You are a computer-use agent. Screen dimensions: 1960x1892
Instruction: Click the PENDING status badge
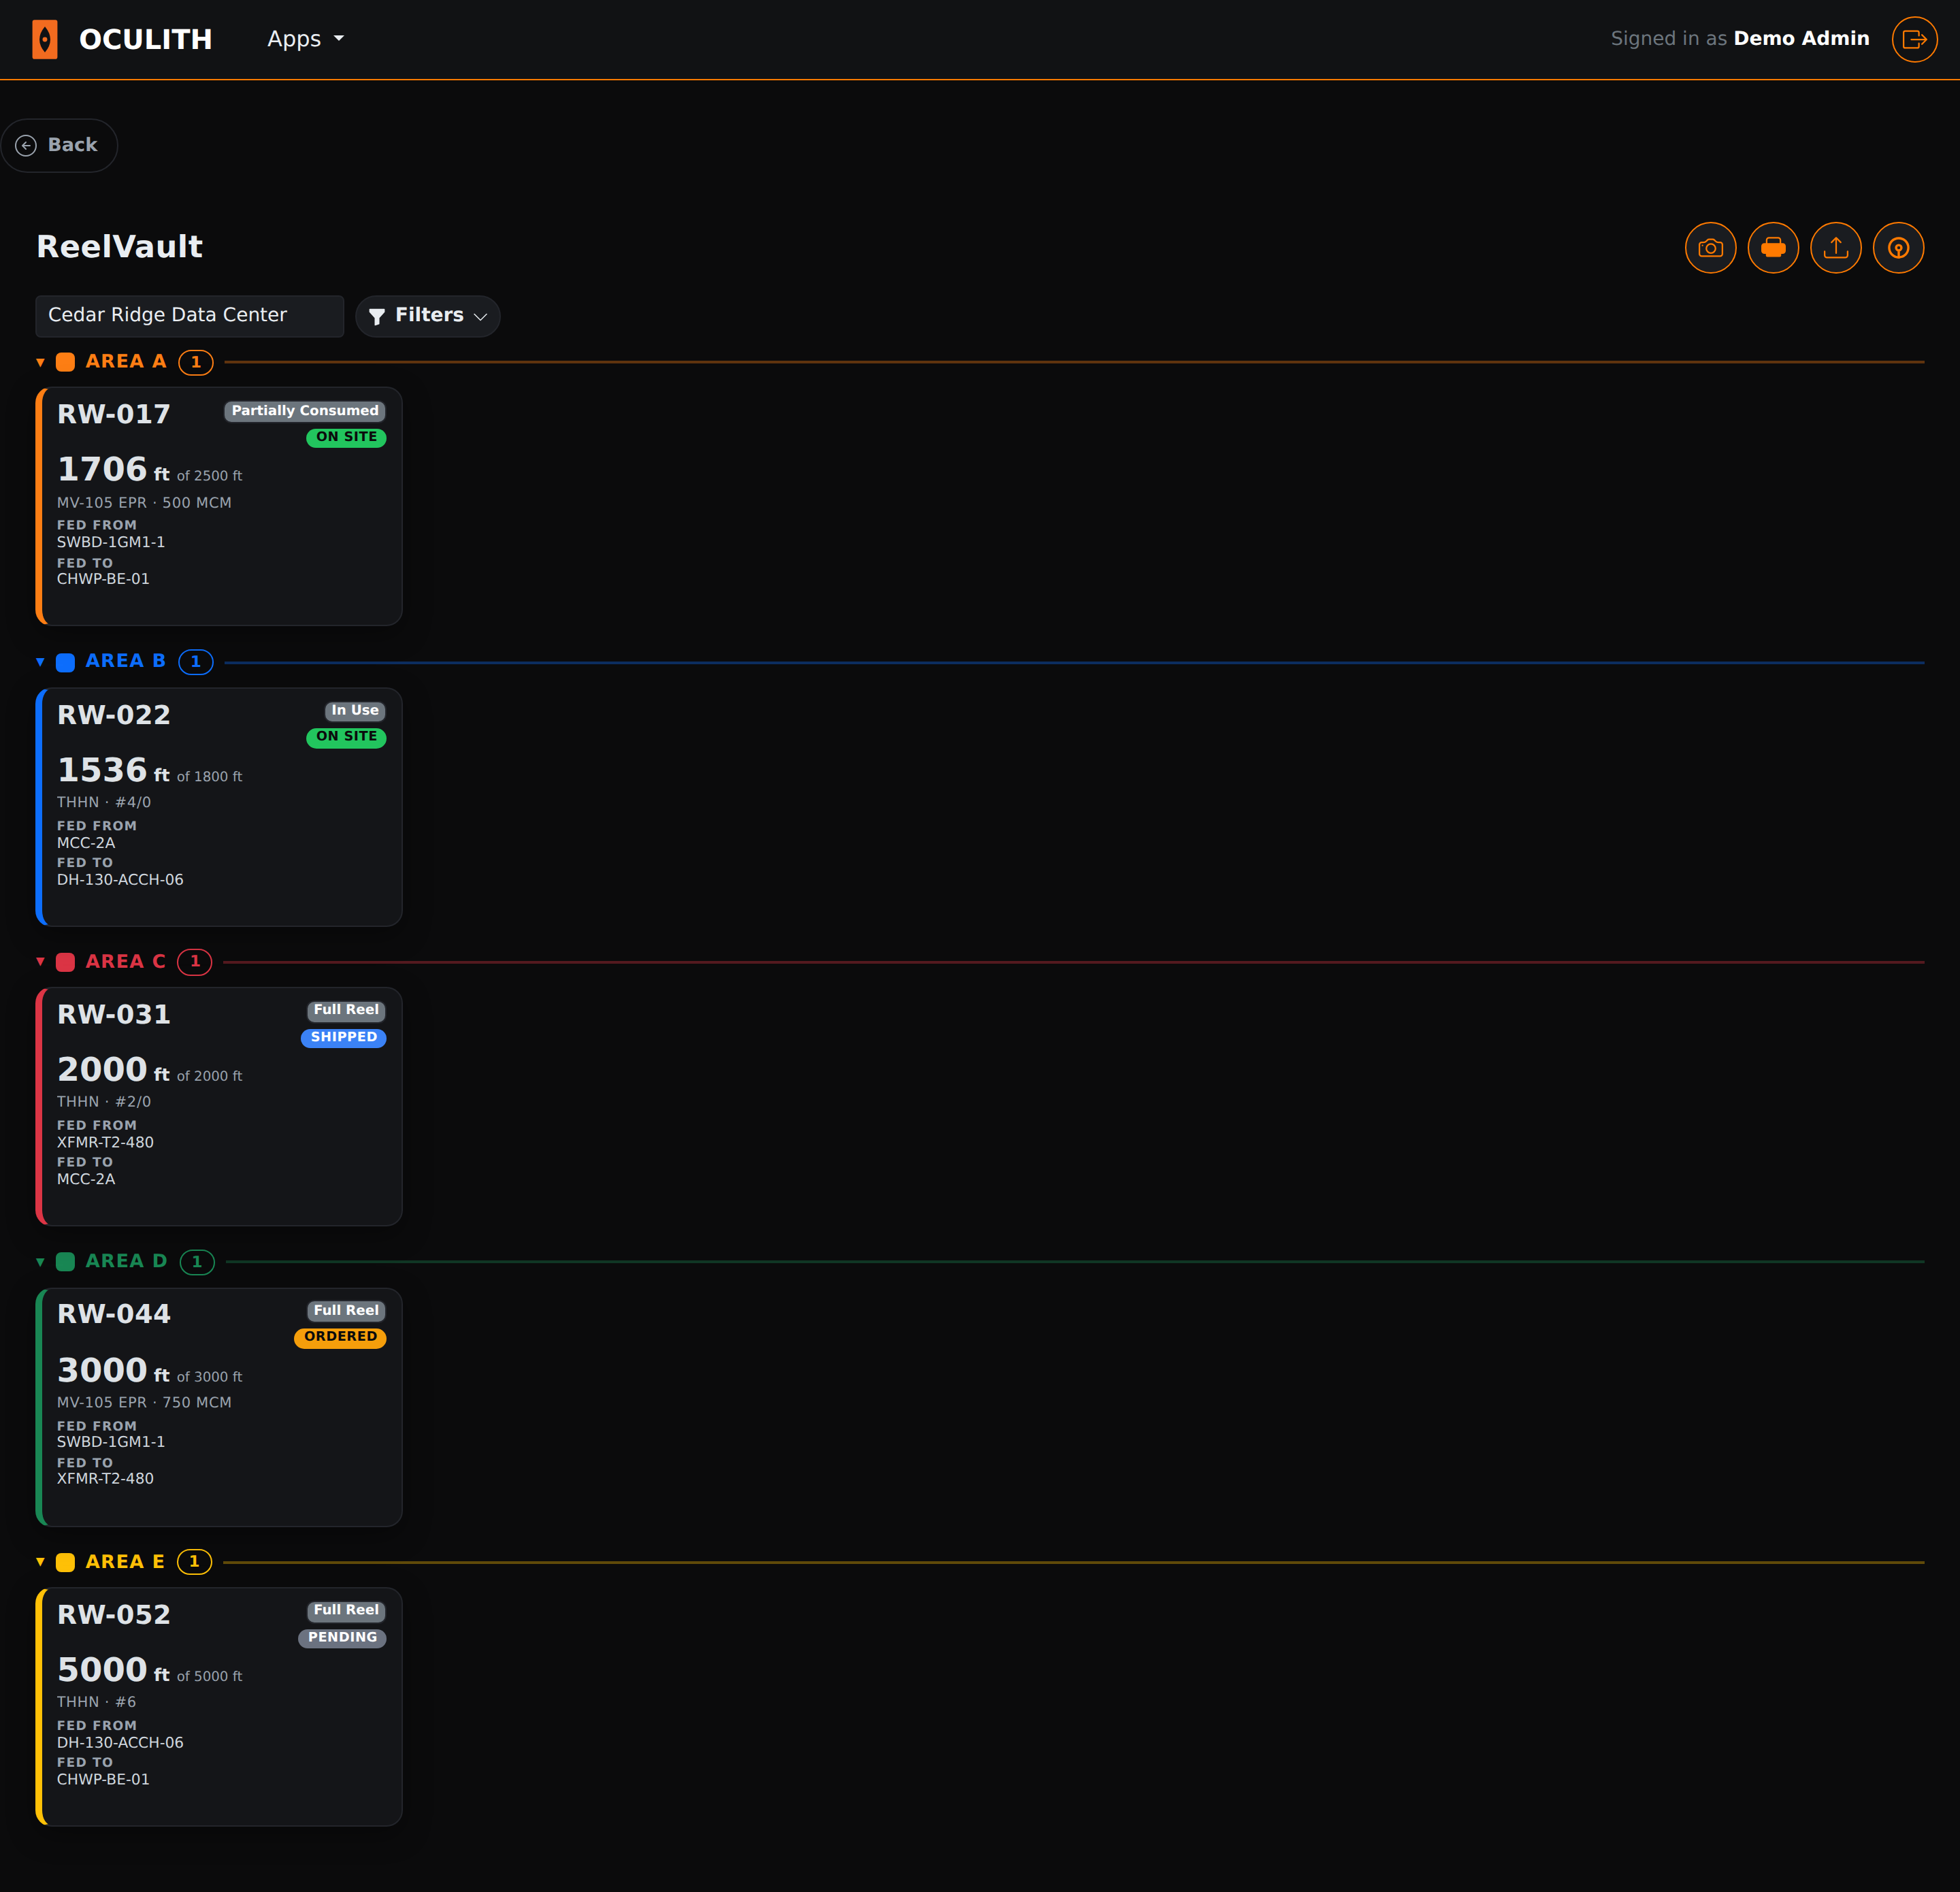pyautogui.click(x=342, y=1637)
